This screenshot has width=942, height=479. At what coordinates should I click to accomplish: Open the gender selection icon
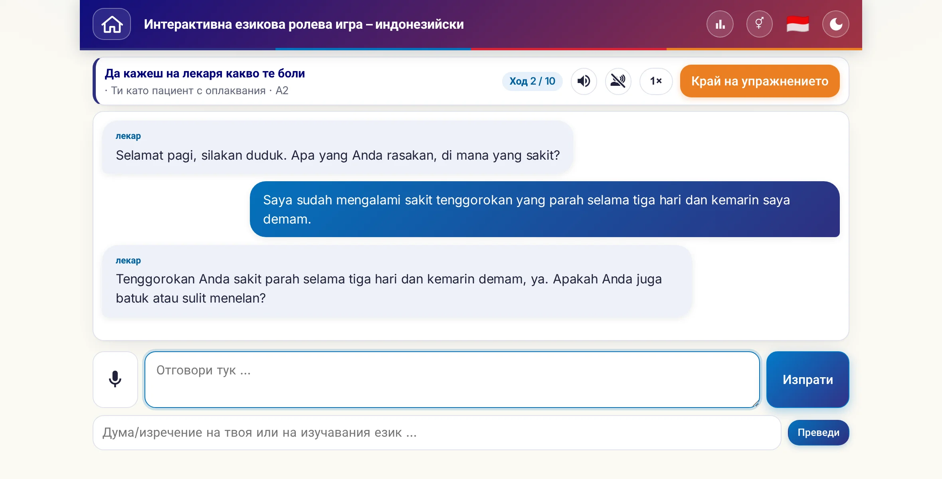point(759,24)
